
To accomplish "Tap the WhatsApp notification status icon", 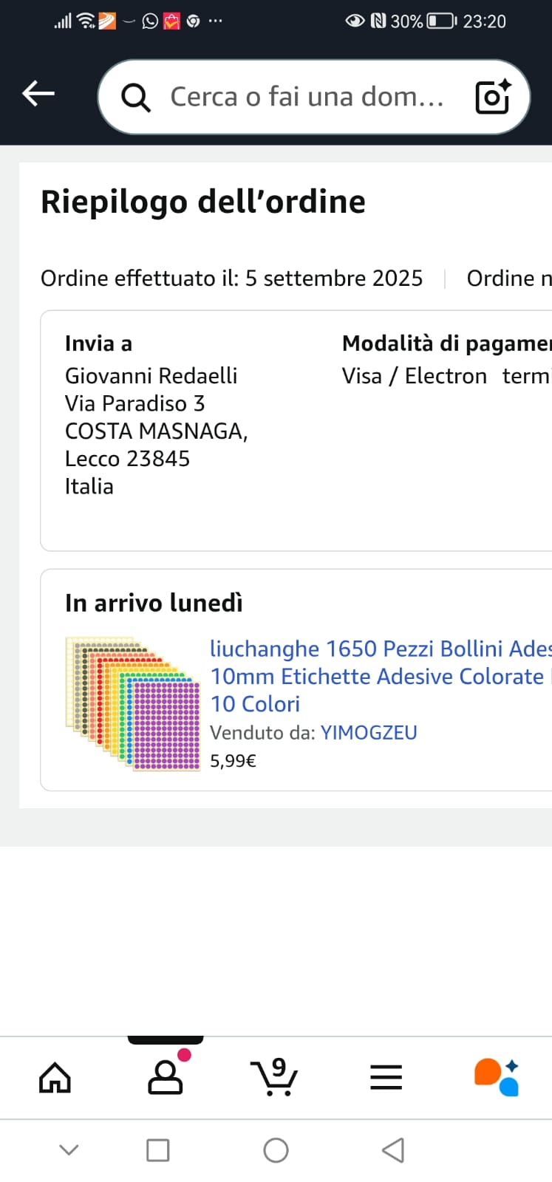I will (150, 21).
